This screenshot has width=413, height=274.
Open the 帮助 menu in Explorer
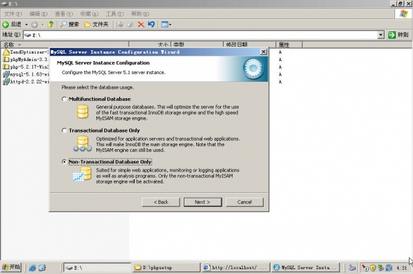pyautogui.click(x=140, y=14)
